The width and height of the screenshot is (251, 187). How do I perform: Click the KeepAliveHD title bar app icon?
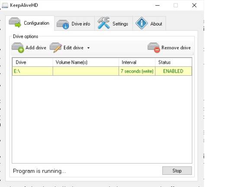(x=5, y=5)
